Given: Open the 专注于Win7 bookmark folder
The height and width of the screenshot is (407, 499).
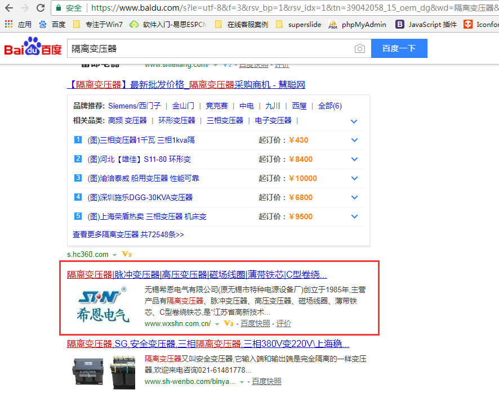Looking at the screenshot, I should [98, 24].
